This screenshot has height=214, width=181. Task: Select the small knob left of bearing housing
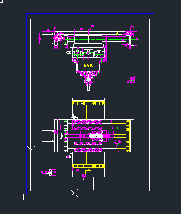point(69,52)
